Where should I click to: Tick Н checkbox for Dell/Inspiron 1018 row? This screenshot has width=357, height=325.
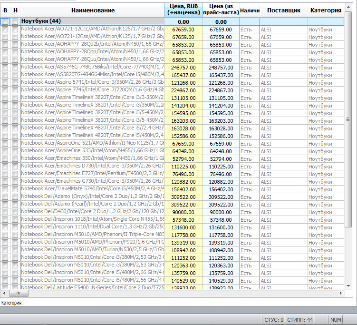pos(15,220)
